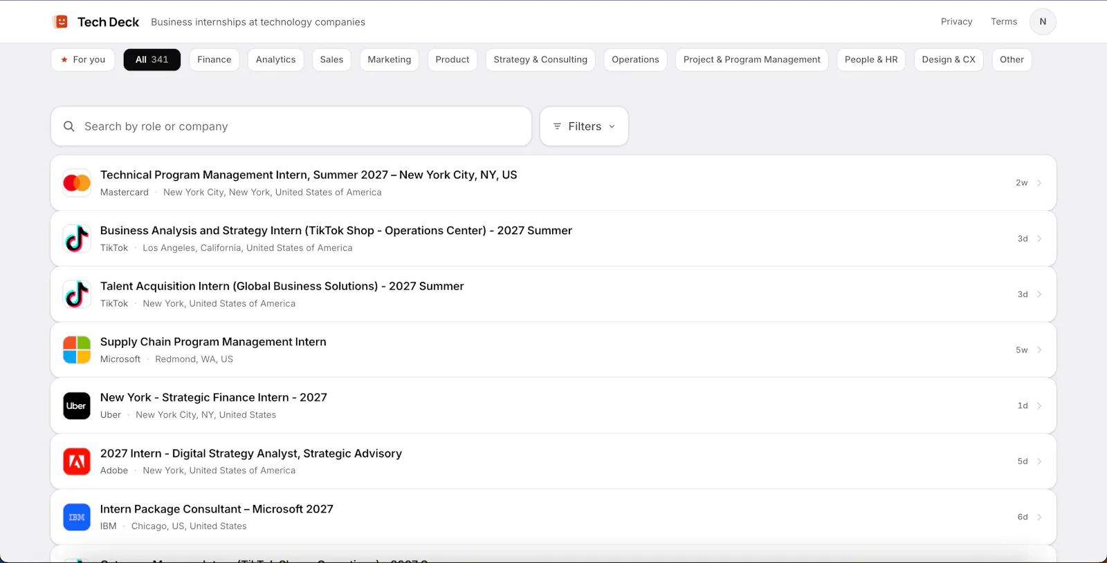Open Digital Strategy Analyst listing title
The image size is (1107, 563).
pyautogui.click(x=251, y=453)
